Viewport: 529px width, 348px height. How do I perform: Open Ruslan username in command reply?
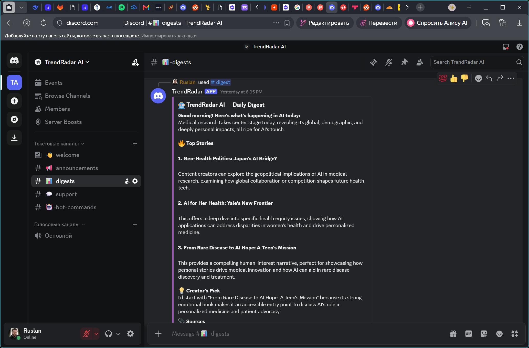[x=187, y=82]
